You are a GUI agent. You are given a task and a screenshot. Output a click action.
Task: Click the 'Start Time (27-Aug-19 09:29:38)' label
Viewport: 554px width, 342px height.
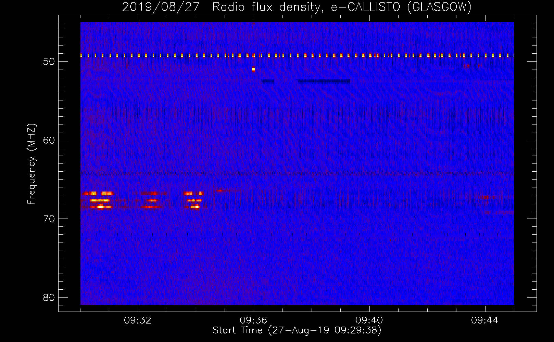[x=297, y=330]
